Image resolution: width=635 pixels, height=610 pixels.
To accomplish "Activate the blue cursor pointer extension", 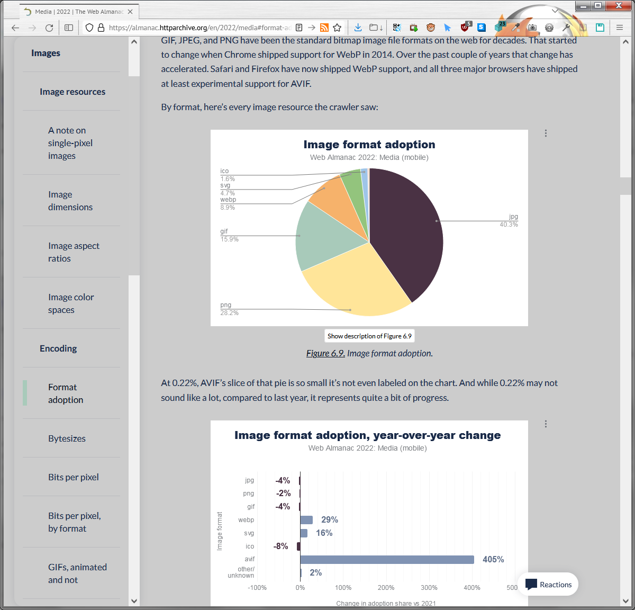I will tap(448, 28).
